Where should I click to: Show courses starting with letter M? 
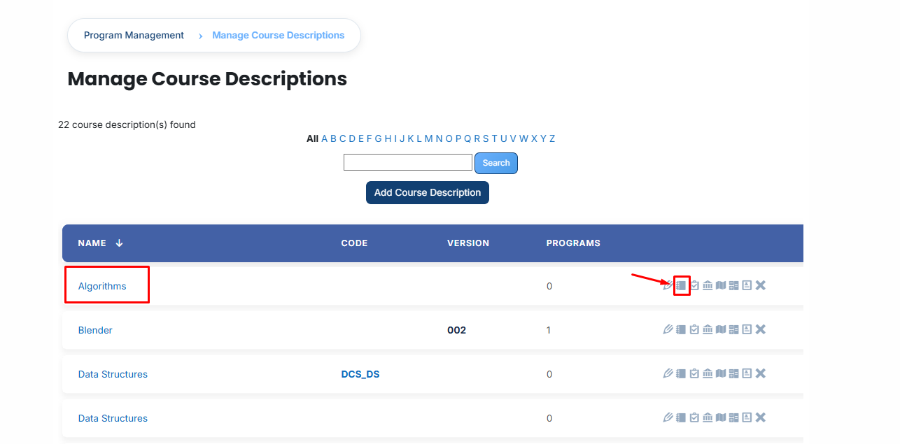tap(428, 138)
